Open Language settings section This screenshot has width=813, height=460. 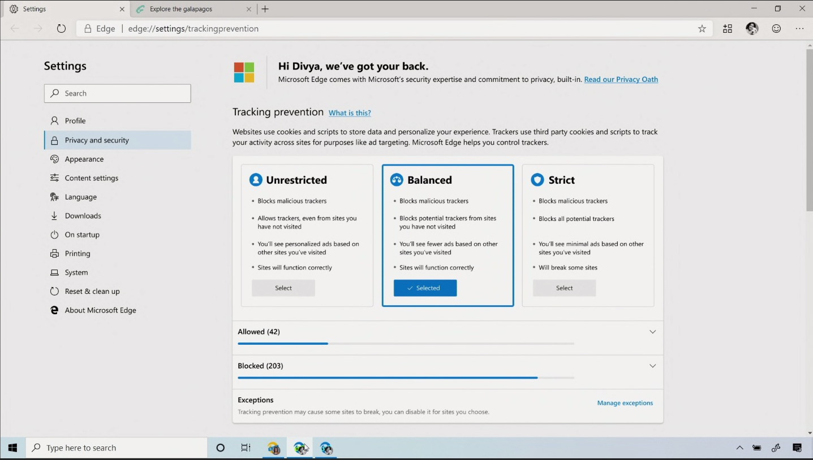(x=118, y=197)
